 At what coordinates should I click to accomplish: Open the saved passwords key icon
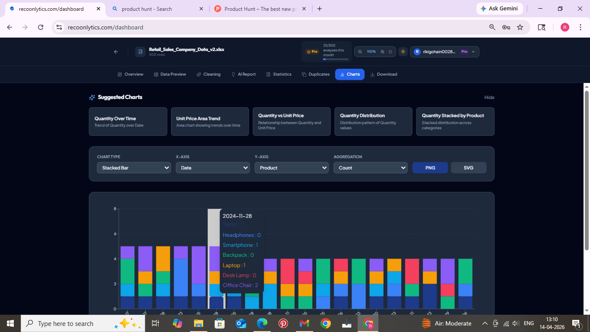(506, 27)
